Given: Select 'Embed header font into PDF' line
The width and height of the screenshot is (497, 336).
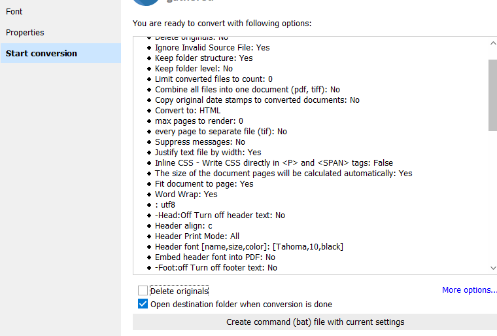Looking at the screenshot, I should [x=214, y=257].
